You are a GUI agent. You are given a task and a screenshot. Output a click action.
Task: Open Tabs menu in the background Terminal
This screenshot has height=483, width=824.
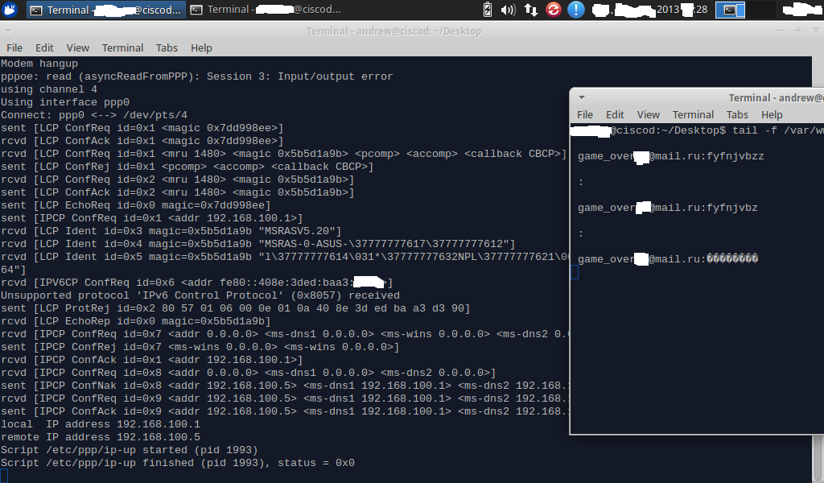tap(167, 47)
